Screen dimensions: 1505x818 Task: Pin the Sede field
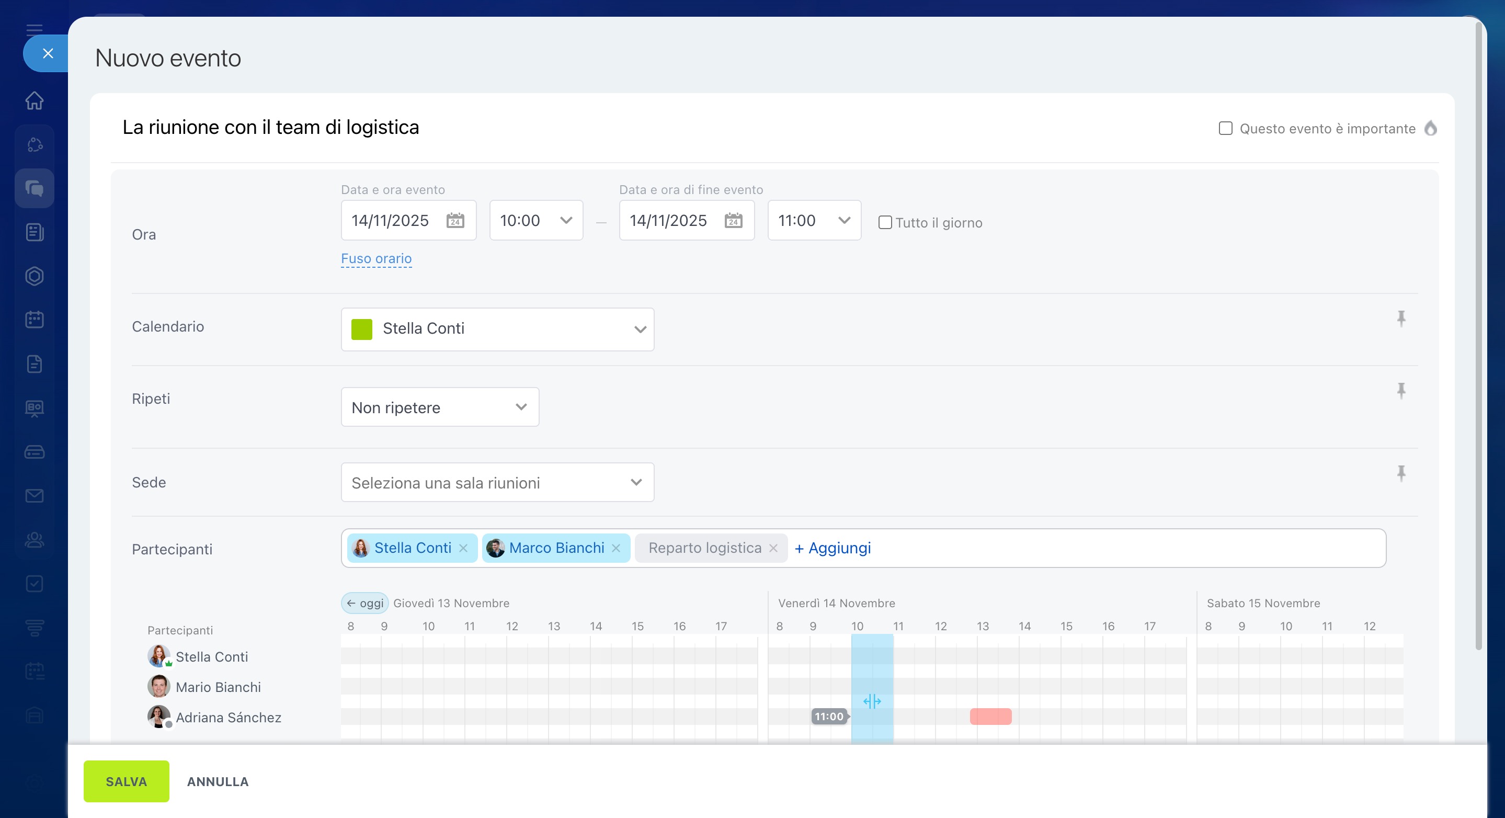point(1400,473)
